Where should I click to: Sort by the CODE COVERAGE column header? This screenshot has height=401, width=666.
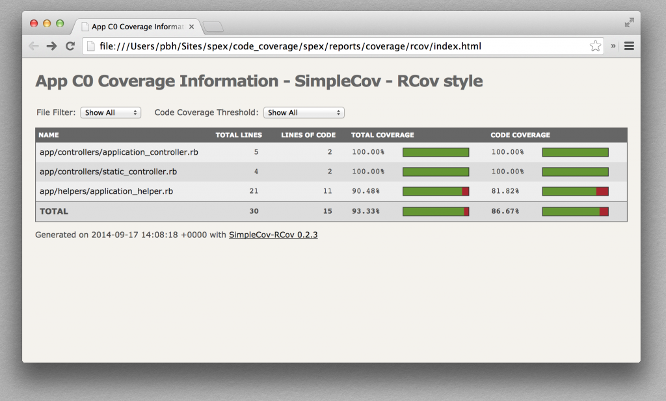pos(520,135)
